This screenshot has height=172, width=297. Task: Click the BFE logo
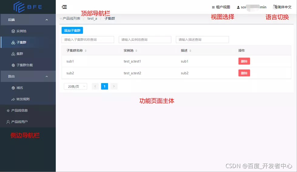28,7
